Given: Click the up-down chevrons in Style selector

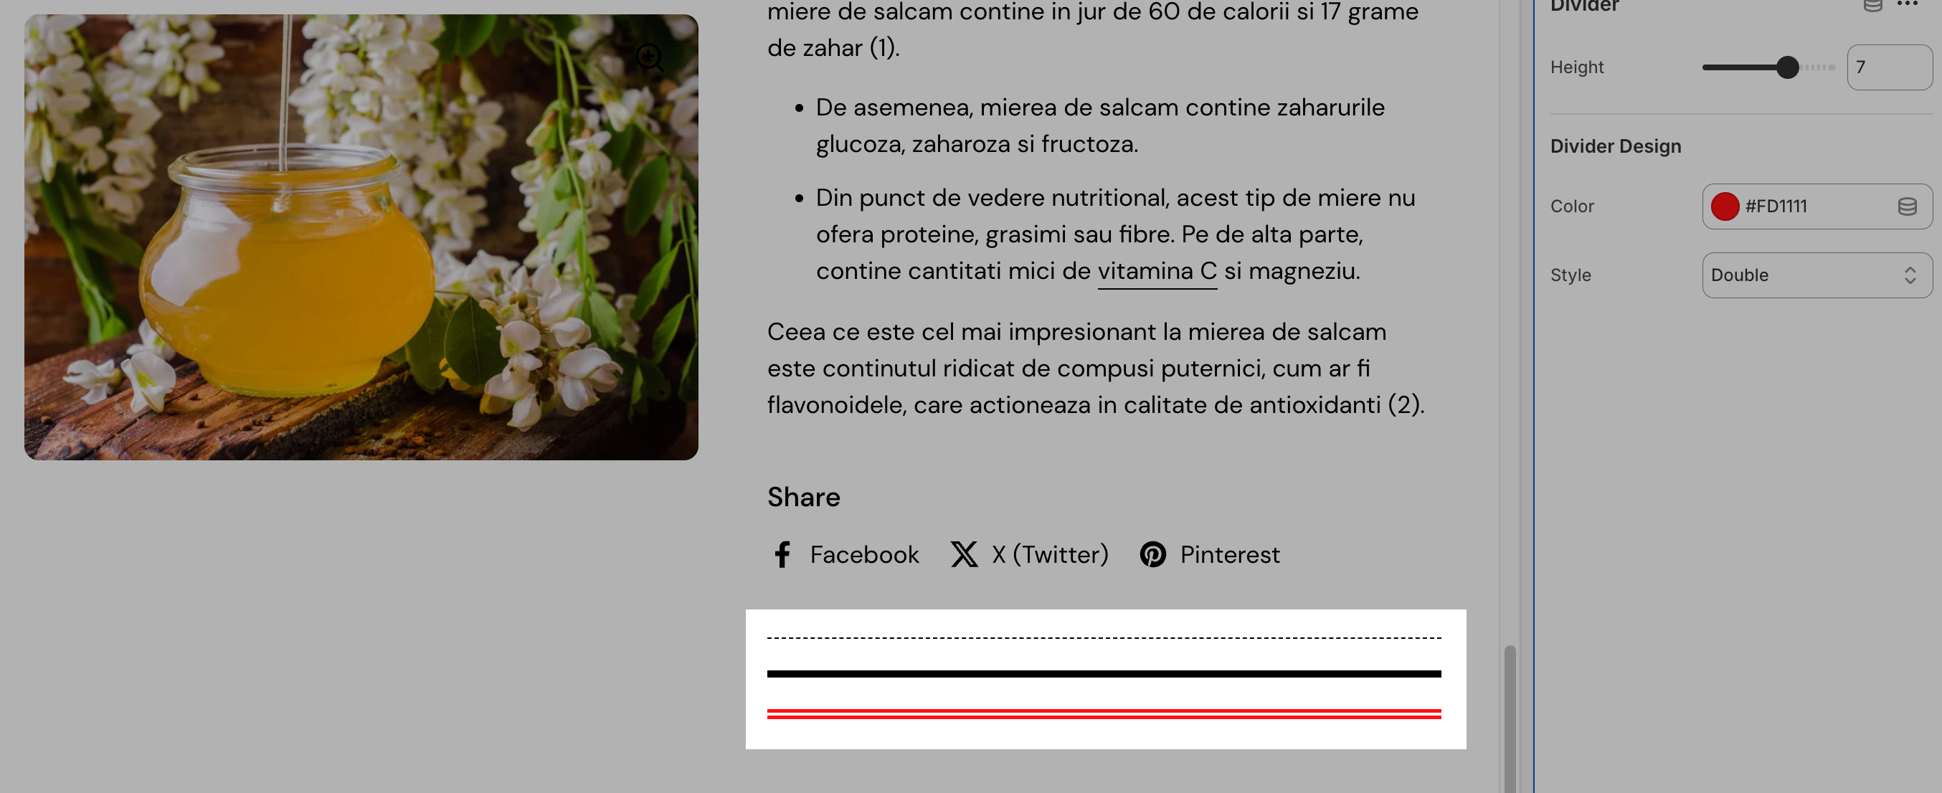Looking at the screenshot, I should click(1910, 275).
